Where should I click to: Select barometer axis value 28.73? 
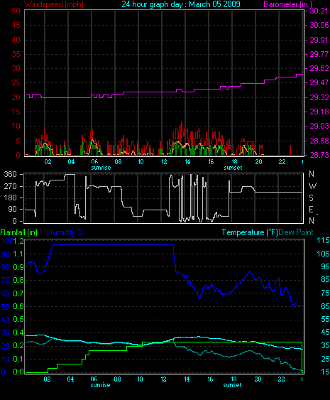(x=319, y=155)
